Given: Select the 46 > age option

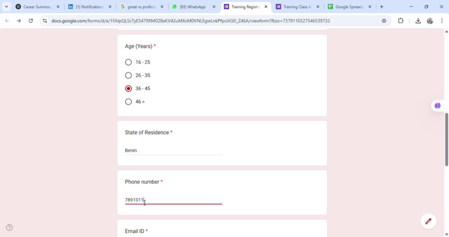Looking at the screenshot, I should (128, 102).
